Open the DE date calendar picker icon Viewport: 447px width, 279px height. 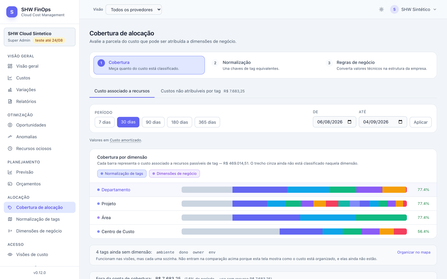click(x=350, y=122)
